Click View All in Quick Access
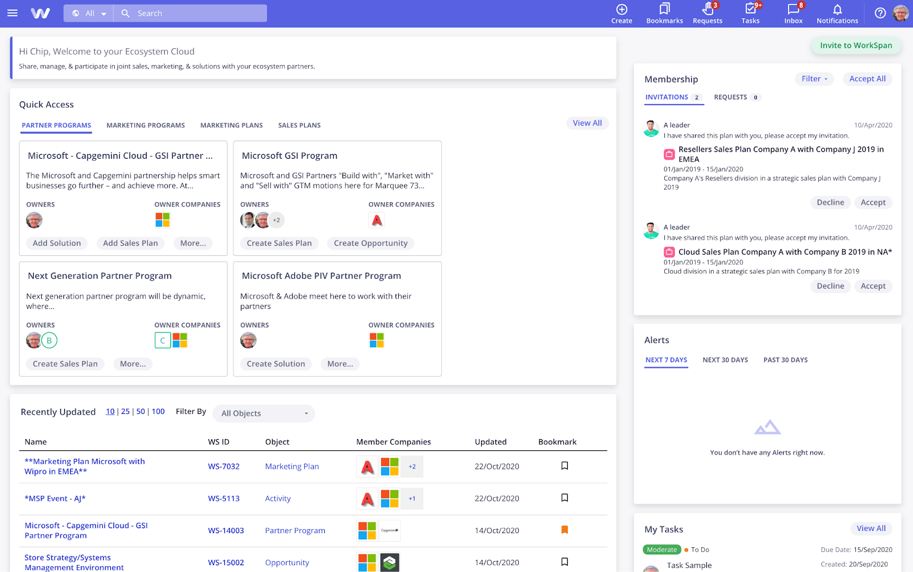 click(587, 123)
